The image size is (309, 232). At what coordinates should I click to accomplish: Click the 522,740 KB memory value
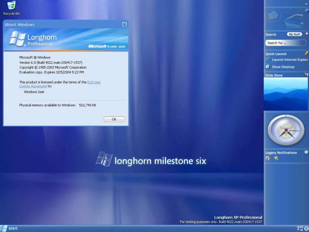click(x=87, y=105)
